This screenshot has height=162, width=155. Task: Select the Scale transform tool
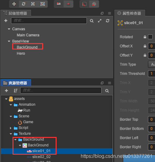coord(33,4)
